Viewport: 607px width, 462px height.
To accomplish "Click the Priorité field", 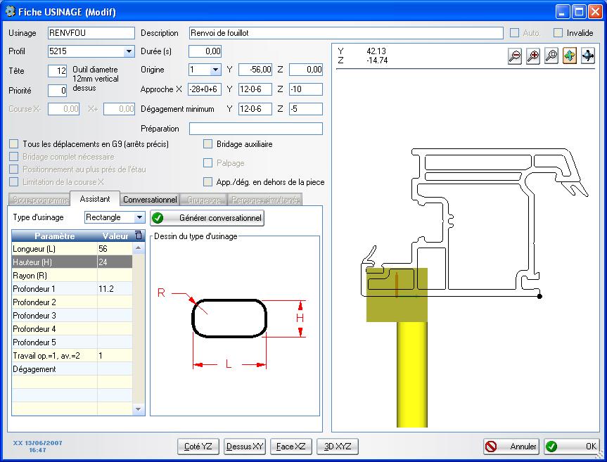I will [x=57, y=91].
